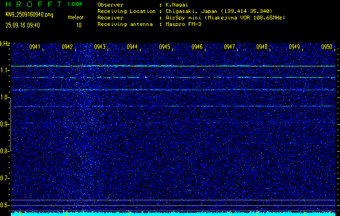Click the 1.1 frequency axis label

coord(5,71)
